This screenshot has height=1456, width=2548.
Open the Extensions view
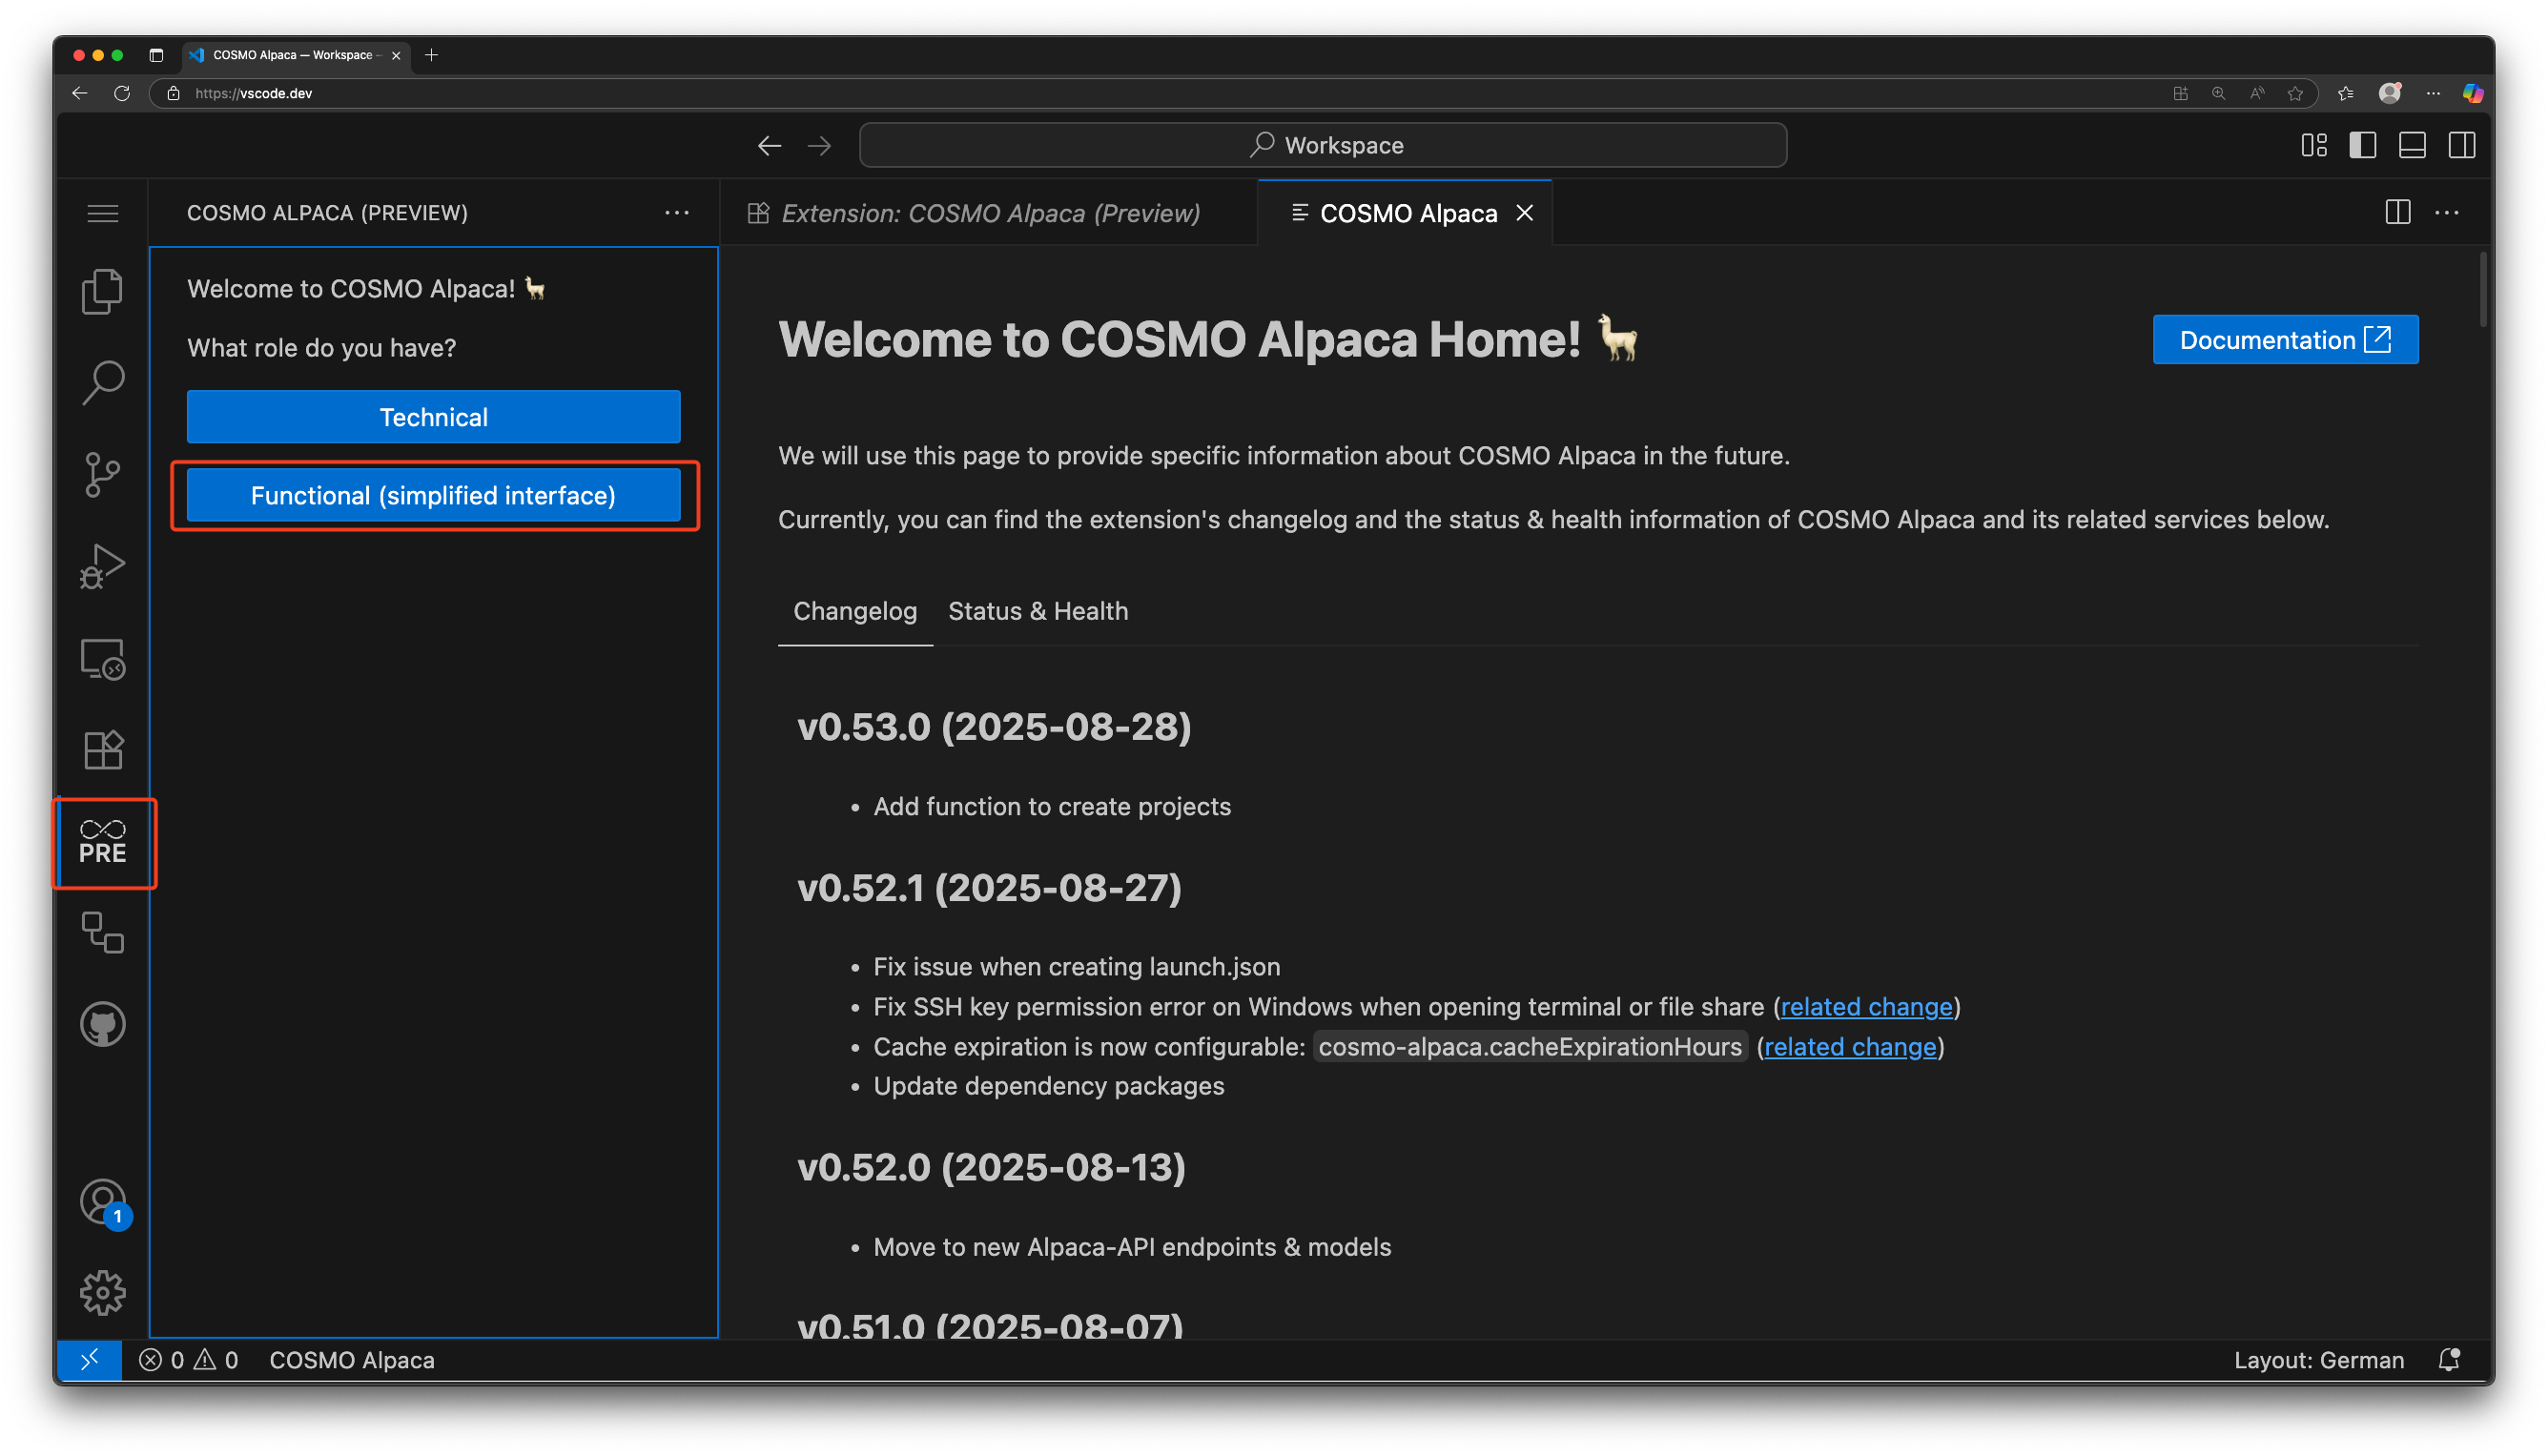102,750
